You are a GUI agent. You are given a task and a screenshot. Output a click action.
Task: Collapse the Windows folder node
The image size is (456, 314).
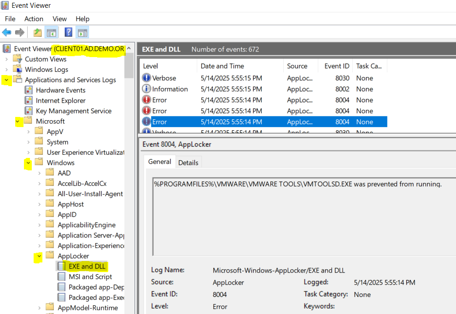pyautogui.click(x=28, y=163)
